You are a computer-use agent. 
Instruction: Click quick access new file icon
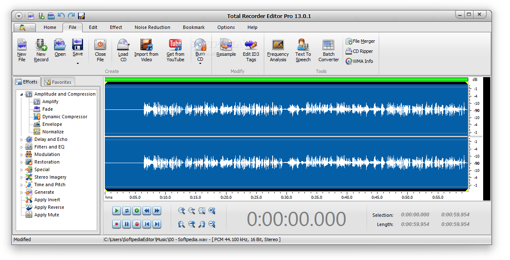(x=31, y=16)
